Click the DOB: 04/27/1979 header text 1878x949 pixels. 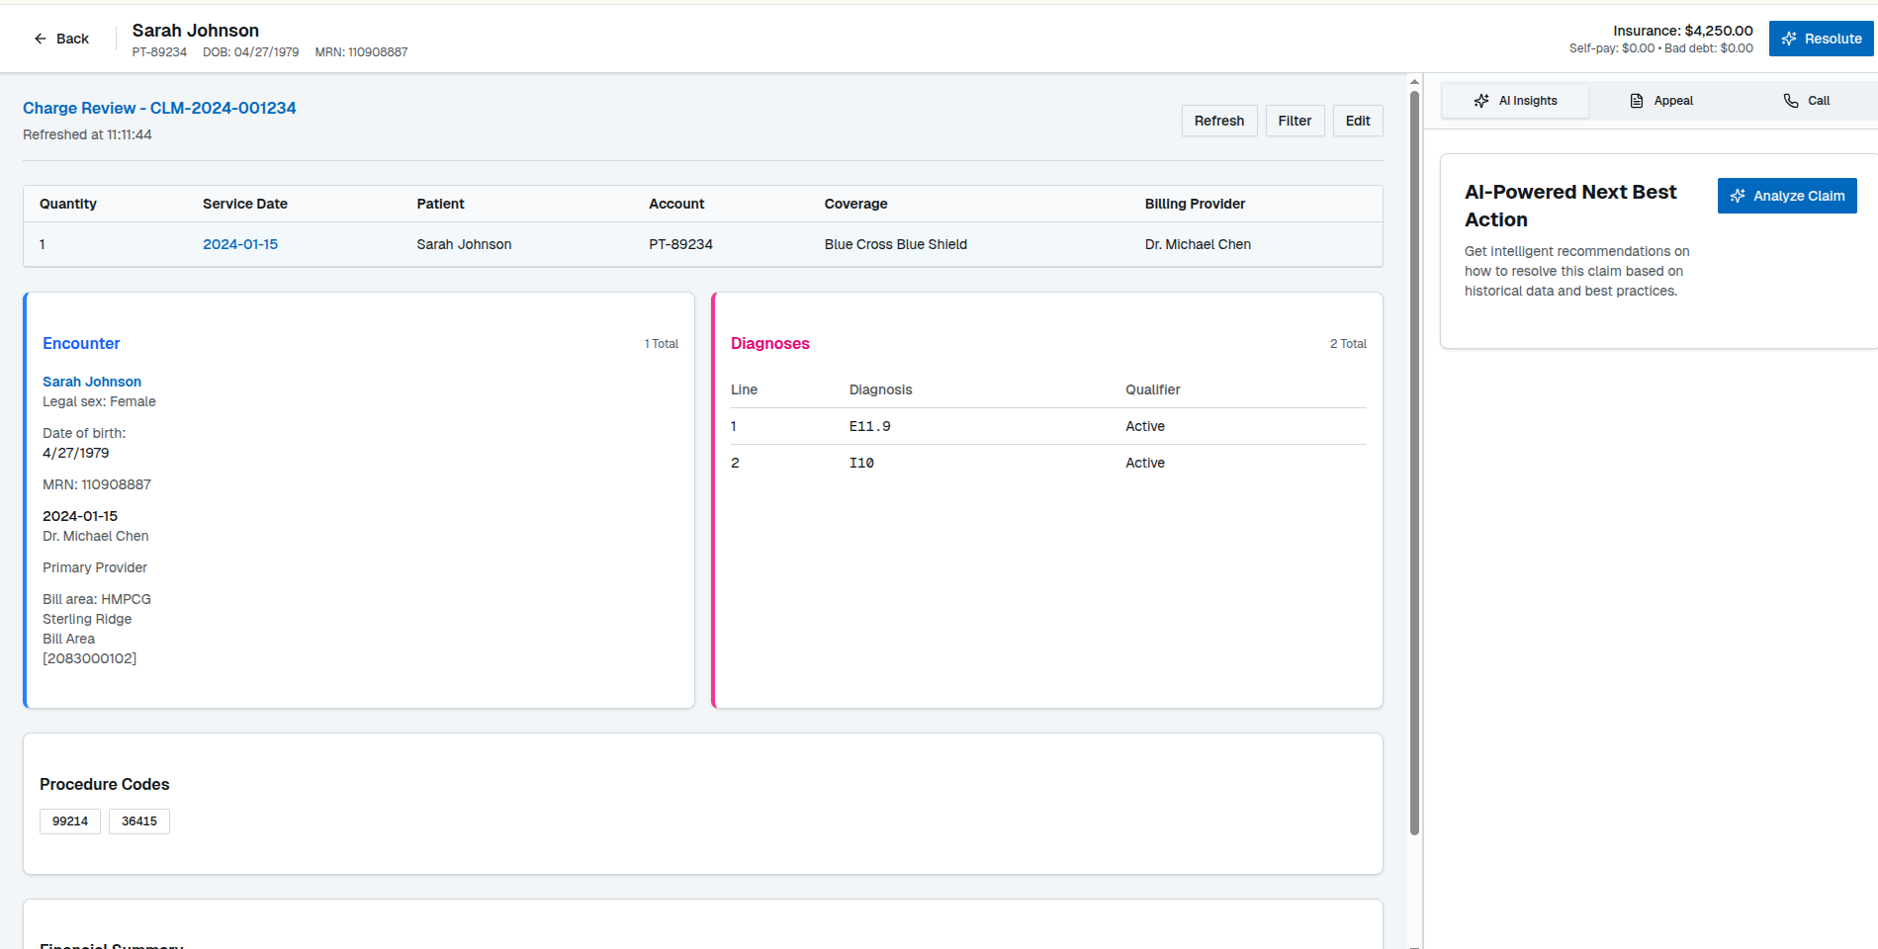coord(251,52)
